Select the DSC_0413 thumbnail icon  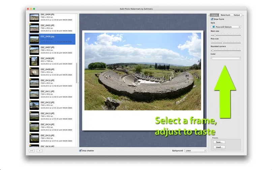(x=34, y=116)
